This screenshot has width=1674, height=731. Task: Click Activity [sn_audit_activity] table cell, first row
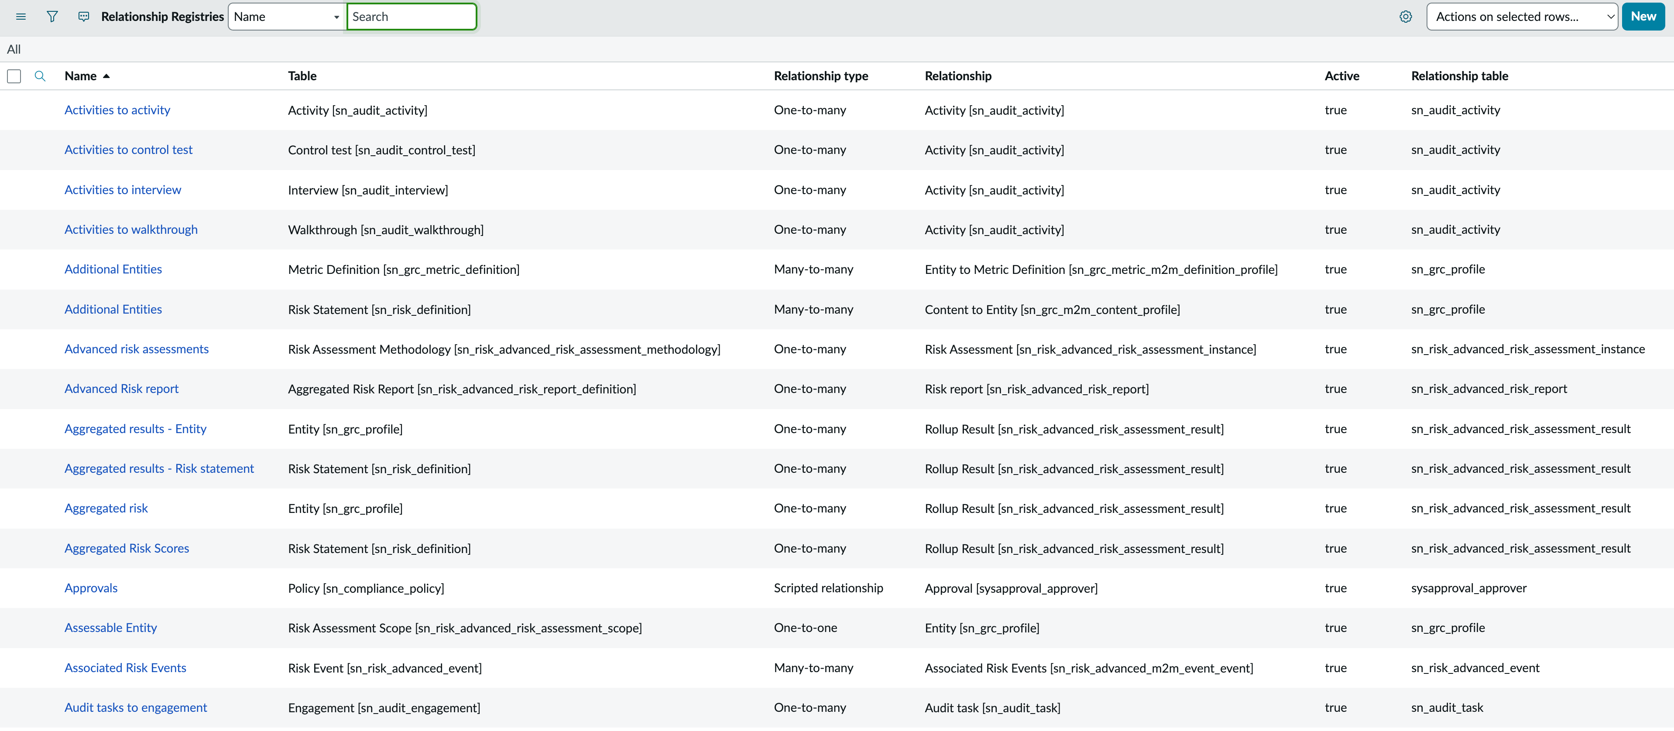pos(357,110)
